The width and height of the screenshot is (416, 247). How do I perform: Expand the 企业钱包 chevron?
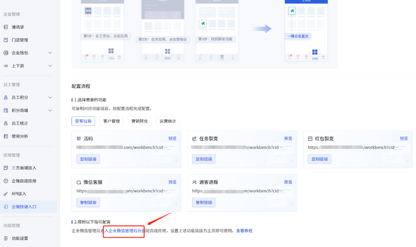50,53
